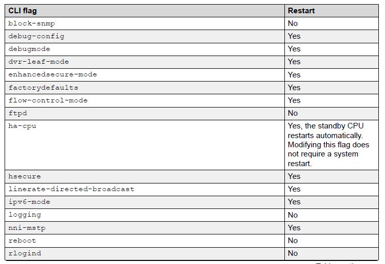Select the debug-config flag cell
385x264 pixels.
[x=36, y=36]
